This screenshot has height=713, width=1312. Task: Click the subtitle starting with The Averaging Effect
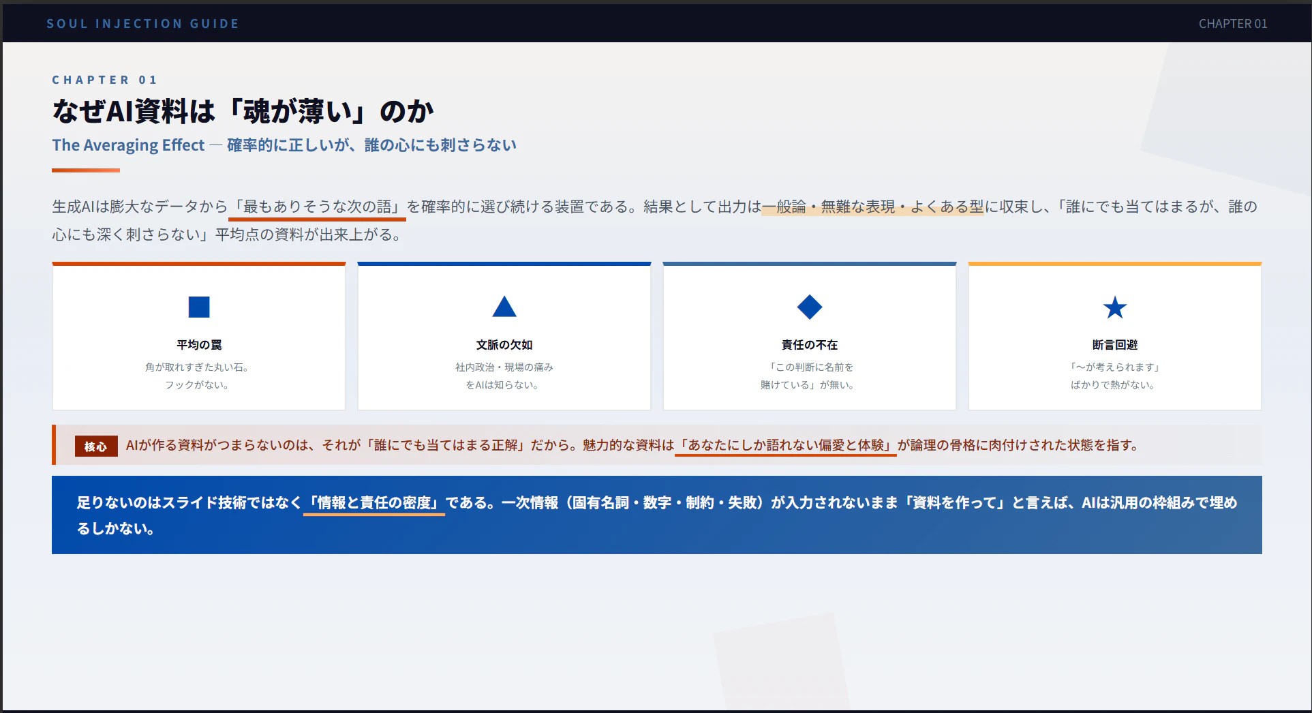pyautogui.click(x=284, y=145)
